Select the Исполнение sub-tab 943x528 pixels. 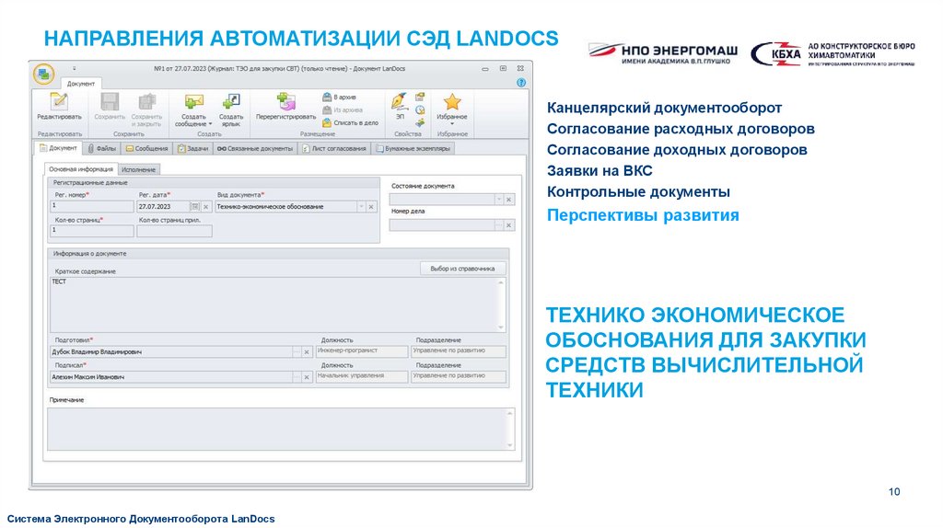pyautogui.click(x=138, y=170)
